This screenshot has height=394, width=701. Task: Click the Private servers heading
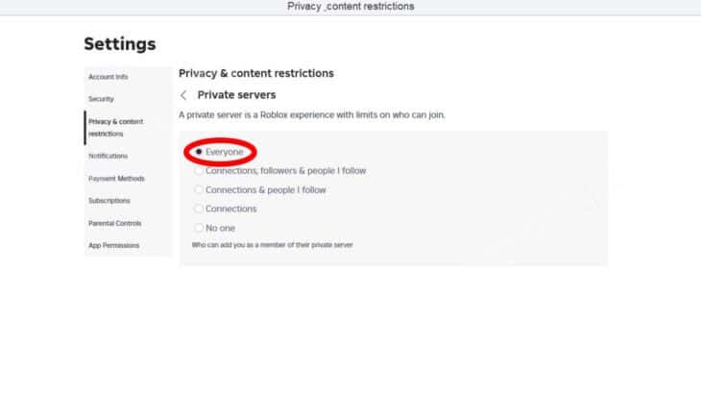click(236, 95)
